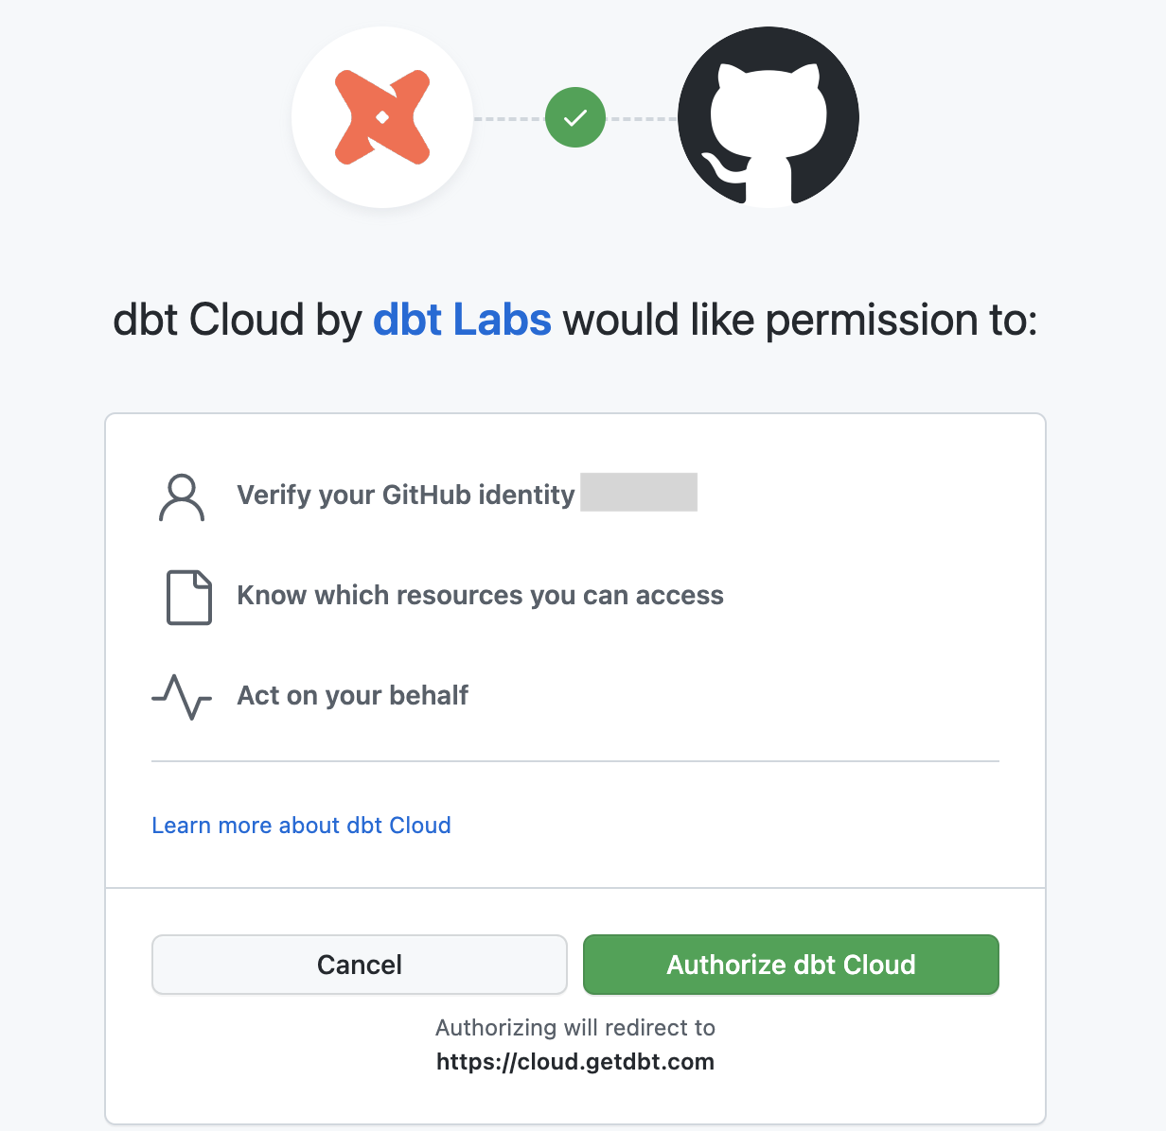The width and height of the screenshot is (1166, 1131).
Task: Click the redacted gray username box
Action: point(639,493)
